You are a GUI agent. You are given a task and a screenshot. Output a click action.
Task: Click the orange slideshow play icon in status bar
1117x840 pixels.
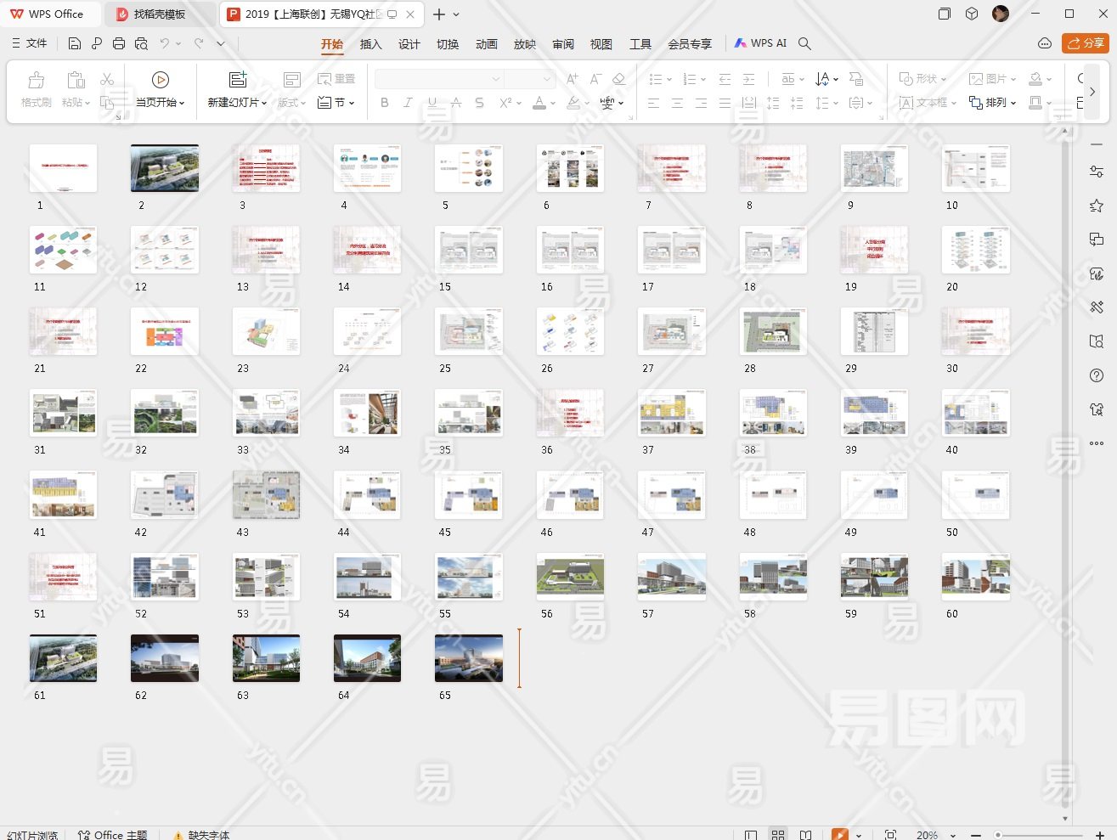[839, 835]
